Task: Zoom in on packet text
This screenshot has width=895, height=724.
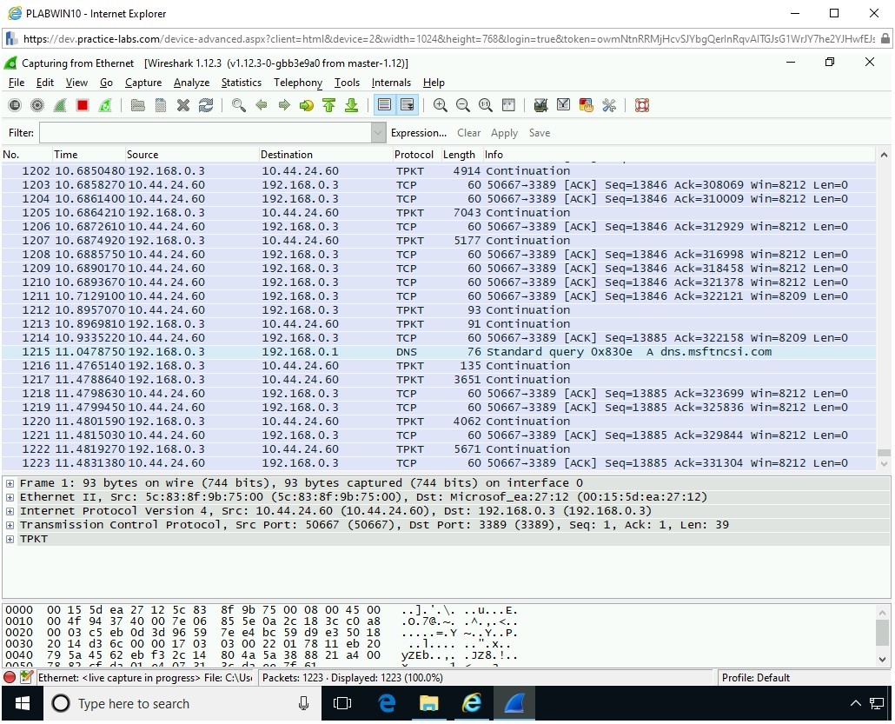Action: (x=441, y=105)
